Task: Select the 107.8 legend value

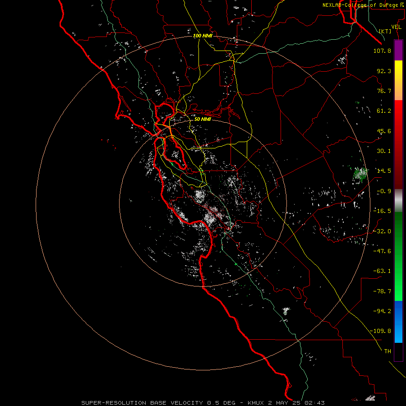Action: click(382, 51)
